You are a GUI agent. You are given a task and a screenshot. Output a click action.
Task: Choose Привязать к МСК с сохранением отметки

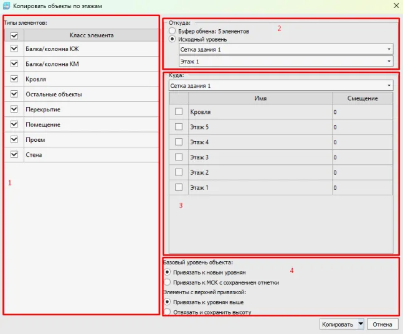[166, 282]
